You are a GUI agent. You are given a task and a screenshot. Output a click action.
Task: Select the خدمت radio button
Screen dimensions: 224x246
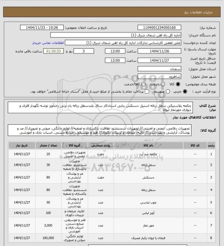163,84
